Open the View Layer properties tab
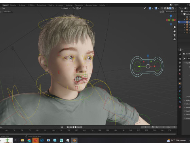Image resolution: width=190 pixels, height=143 pixels. [x=180, y=66]
